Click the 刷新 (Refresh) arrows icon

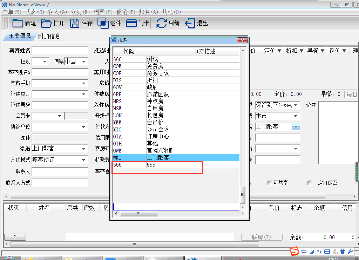pos(161,23)
